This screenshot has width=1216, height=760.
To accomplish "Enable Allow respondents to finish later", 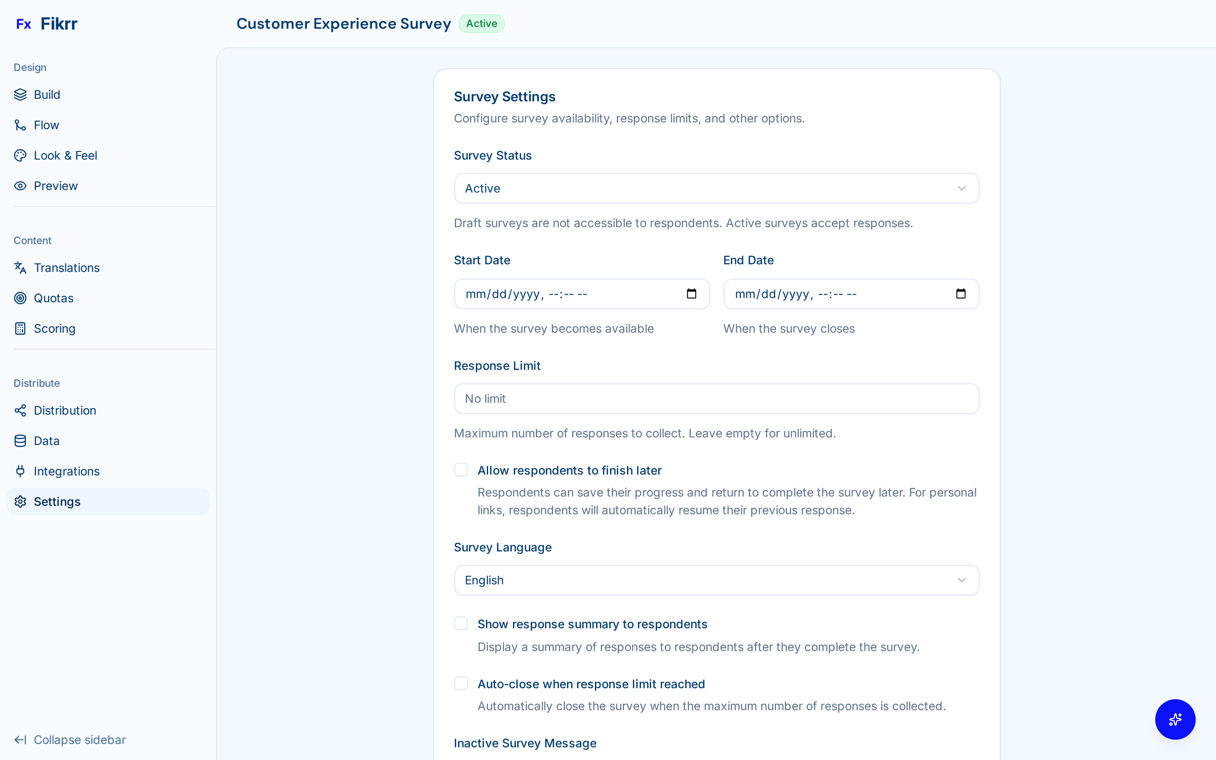I will coord(461,470).
